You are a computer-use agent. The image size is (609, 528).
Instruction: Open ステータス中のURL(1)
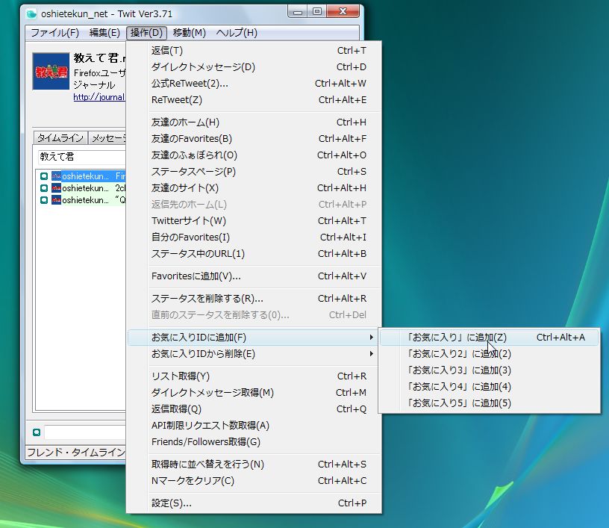pos(254,254)
